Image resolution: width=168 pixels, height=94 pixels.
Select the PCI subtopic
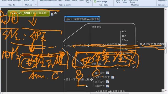[124, 31]
